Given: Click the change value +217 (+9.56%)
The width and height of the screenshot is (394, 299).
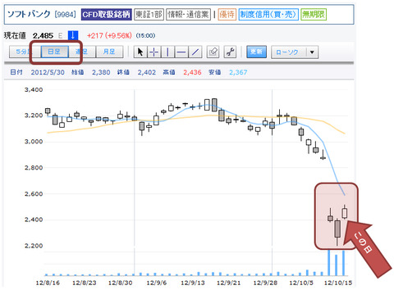Looking at the screenshot, I should (x=109, y=36).
